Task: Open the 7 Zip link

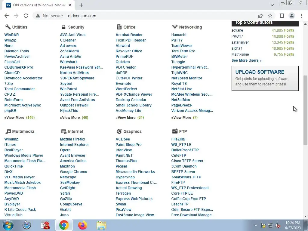Action: pos(9,84)
